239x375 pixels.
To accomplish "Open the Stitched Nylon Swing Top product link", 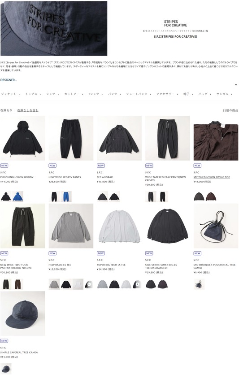I will (212, 177).
